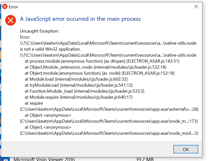This screenshot has width=210, height=161.
Task: Click the Module.require loader.js:640:17 line
Action: [x=79, y=97]
